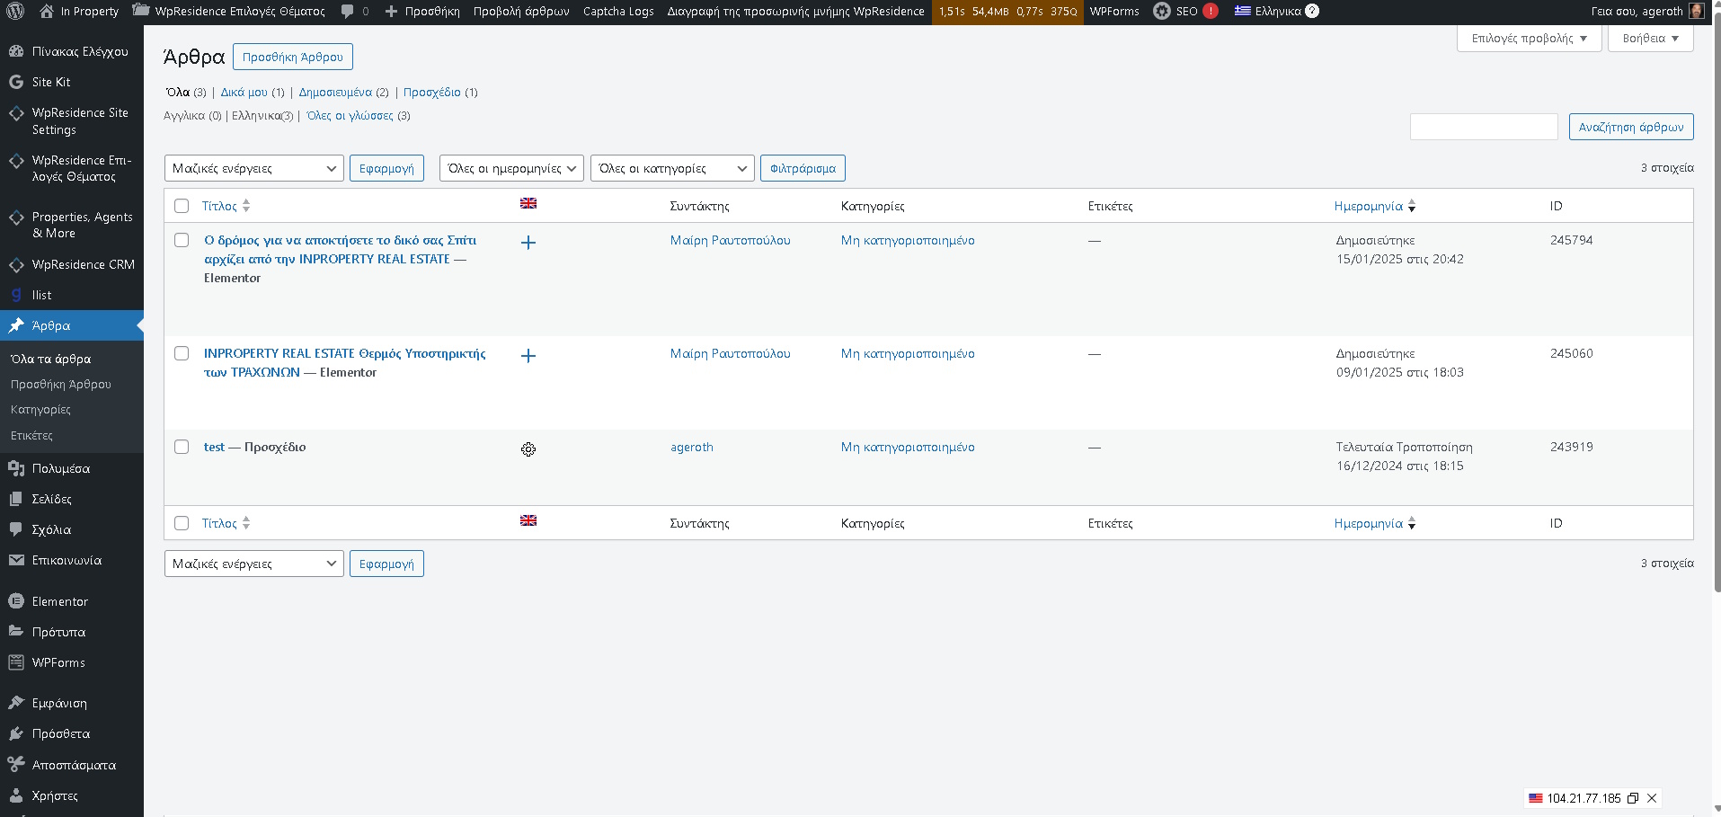The image size is (1721, 817).
Task: Open Εμφάνιση appearance brush icon
Action: [16, 703]
